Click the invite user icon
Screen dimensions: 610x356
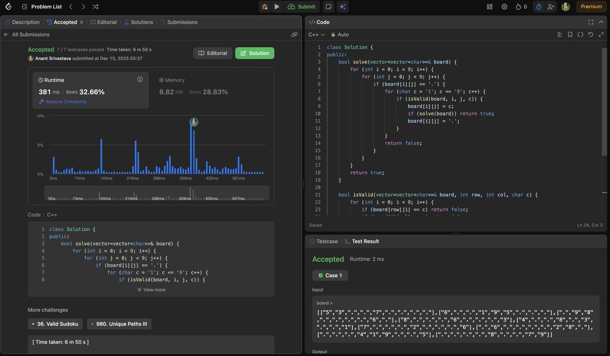[551, 7]
